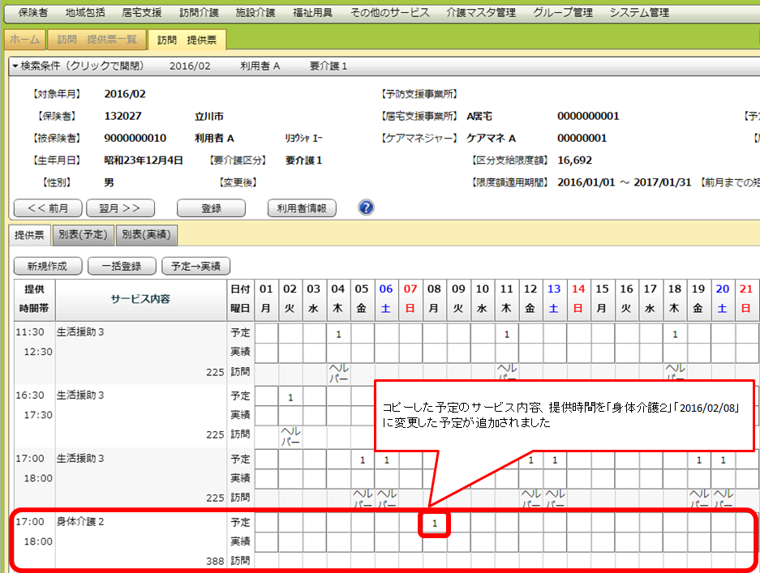The width and height of the screenshot is (760, 573).
Task: Go to next month with 翌月 >>
Action: pos(120,208)
